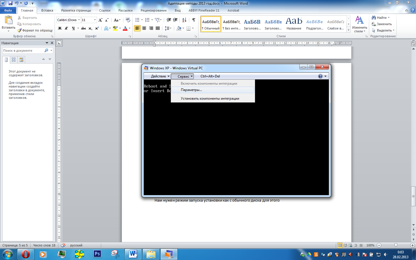Toggle italic formatting

[66, 28]
